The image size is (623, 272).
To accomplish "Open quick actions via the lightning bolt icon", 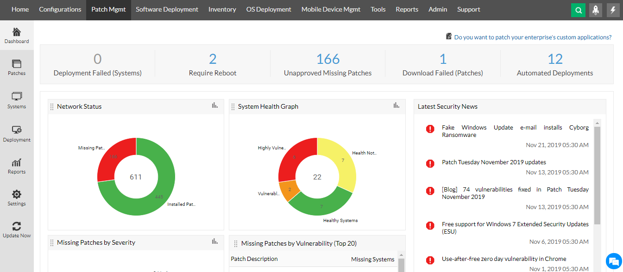I will (x=613, y=10).
